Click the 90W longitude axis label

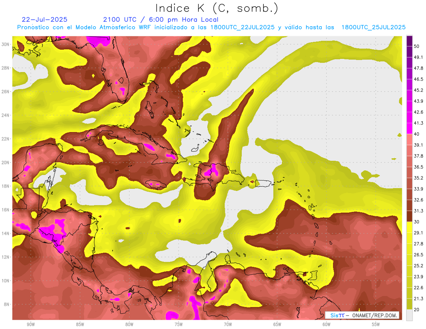(x=31, y=324)
